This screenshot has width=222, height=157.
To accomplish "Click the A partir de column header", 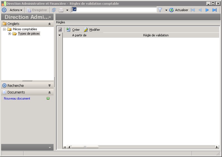I will pos(79,35).
